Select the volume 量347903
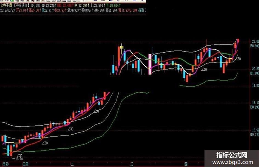This screenshot has height=167, width=259. [x=73, y=10]
